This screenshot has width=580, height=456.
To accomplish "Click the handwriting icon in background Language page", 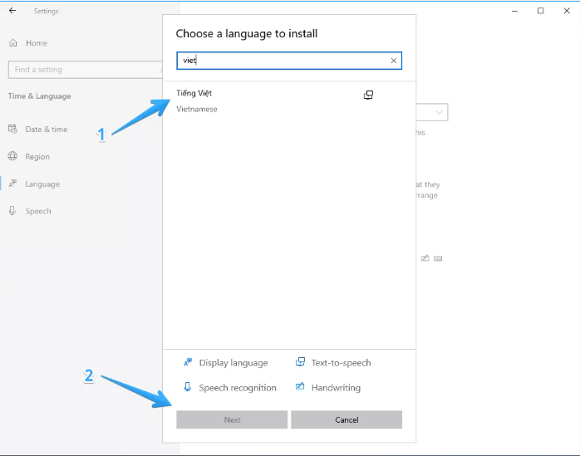I will [425, 258].
